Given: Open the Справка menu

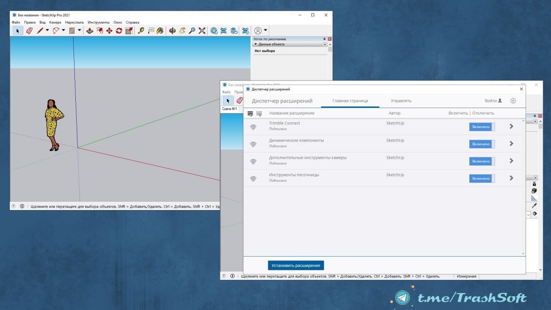Looking at the screenshot, I should (133, 22).
